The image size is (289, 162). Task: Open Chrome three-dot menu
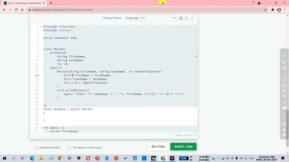(285, 10)
